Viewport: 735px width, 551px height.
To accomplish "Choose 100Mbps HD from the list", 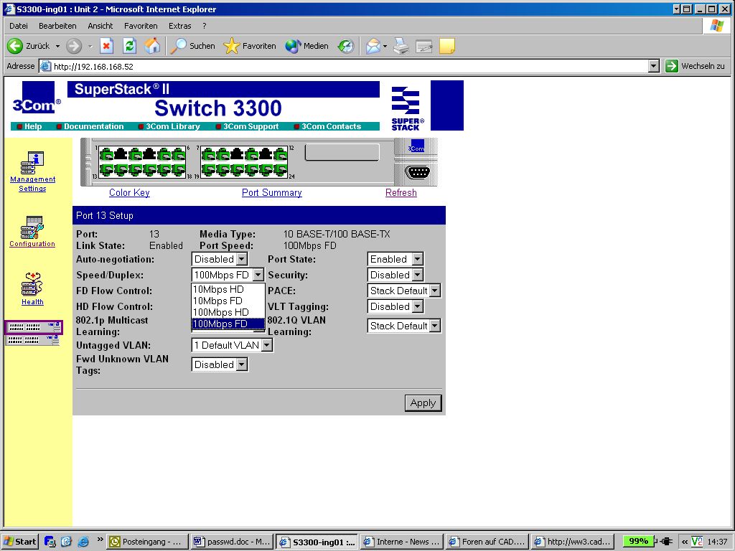I will coord(228,312).
